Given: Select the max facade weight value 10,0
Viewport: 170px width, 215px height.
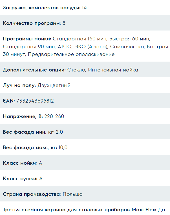Looking at the screenshot, I should click(x=63, y=147).
